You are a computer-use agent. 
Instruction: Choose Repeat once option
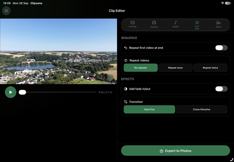[x=175, y=68]
